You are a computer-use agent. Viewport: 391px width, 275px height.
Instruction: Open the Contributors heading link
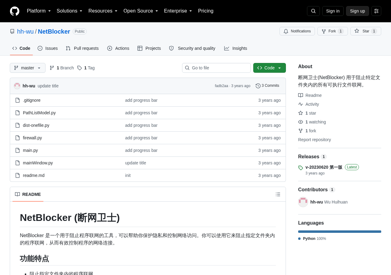(316, 190)
